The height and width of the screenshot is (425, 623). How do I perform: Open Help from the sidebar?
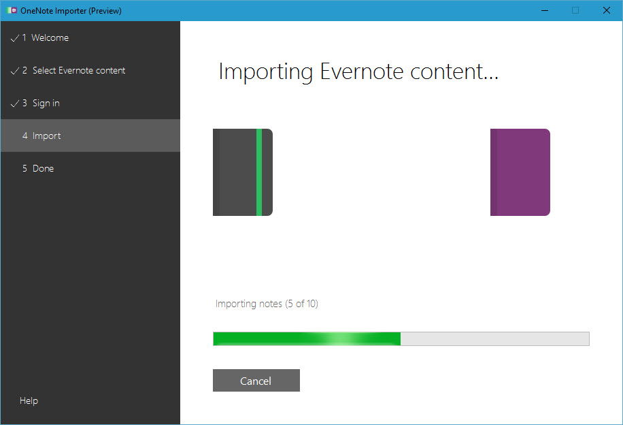(x=29, y=400)
